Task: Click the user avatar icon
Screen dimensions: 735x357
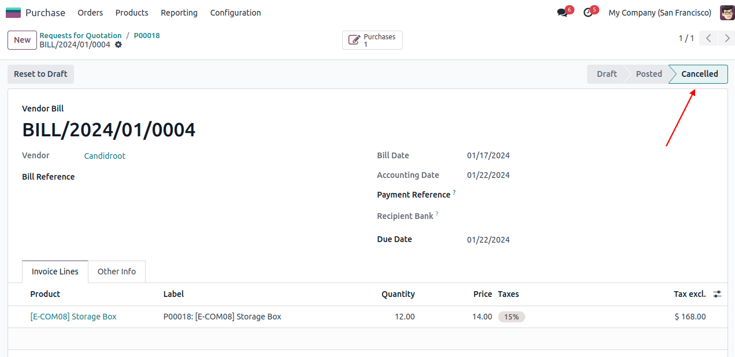Action: click(x=727, y=13)
